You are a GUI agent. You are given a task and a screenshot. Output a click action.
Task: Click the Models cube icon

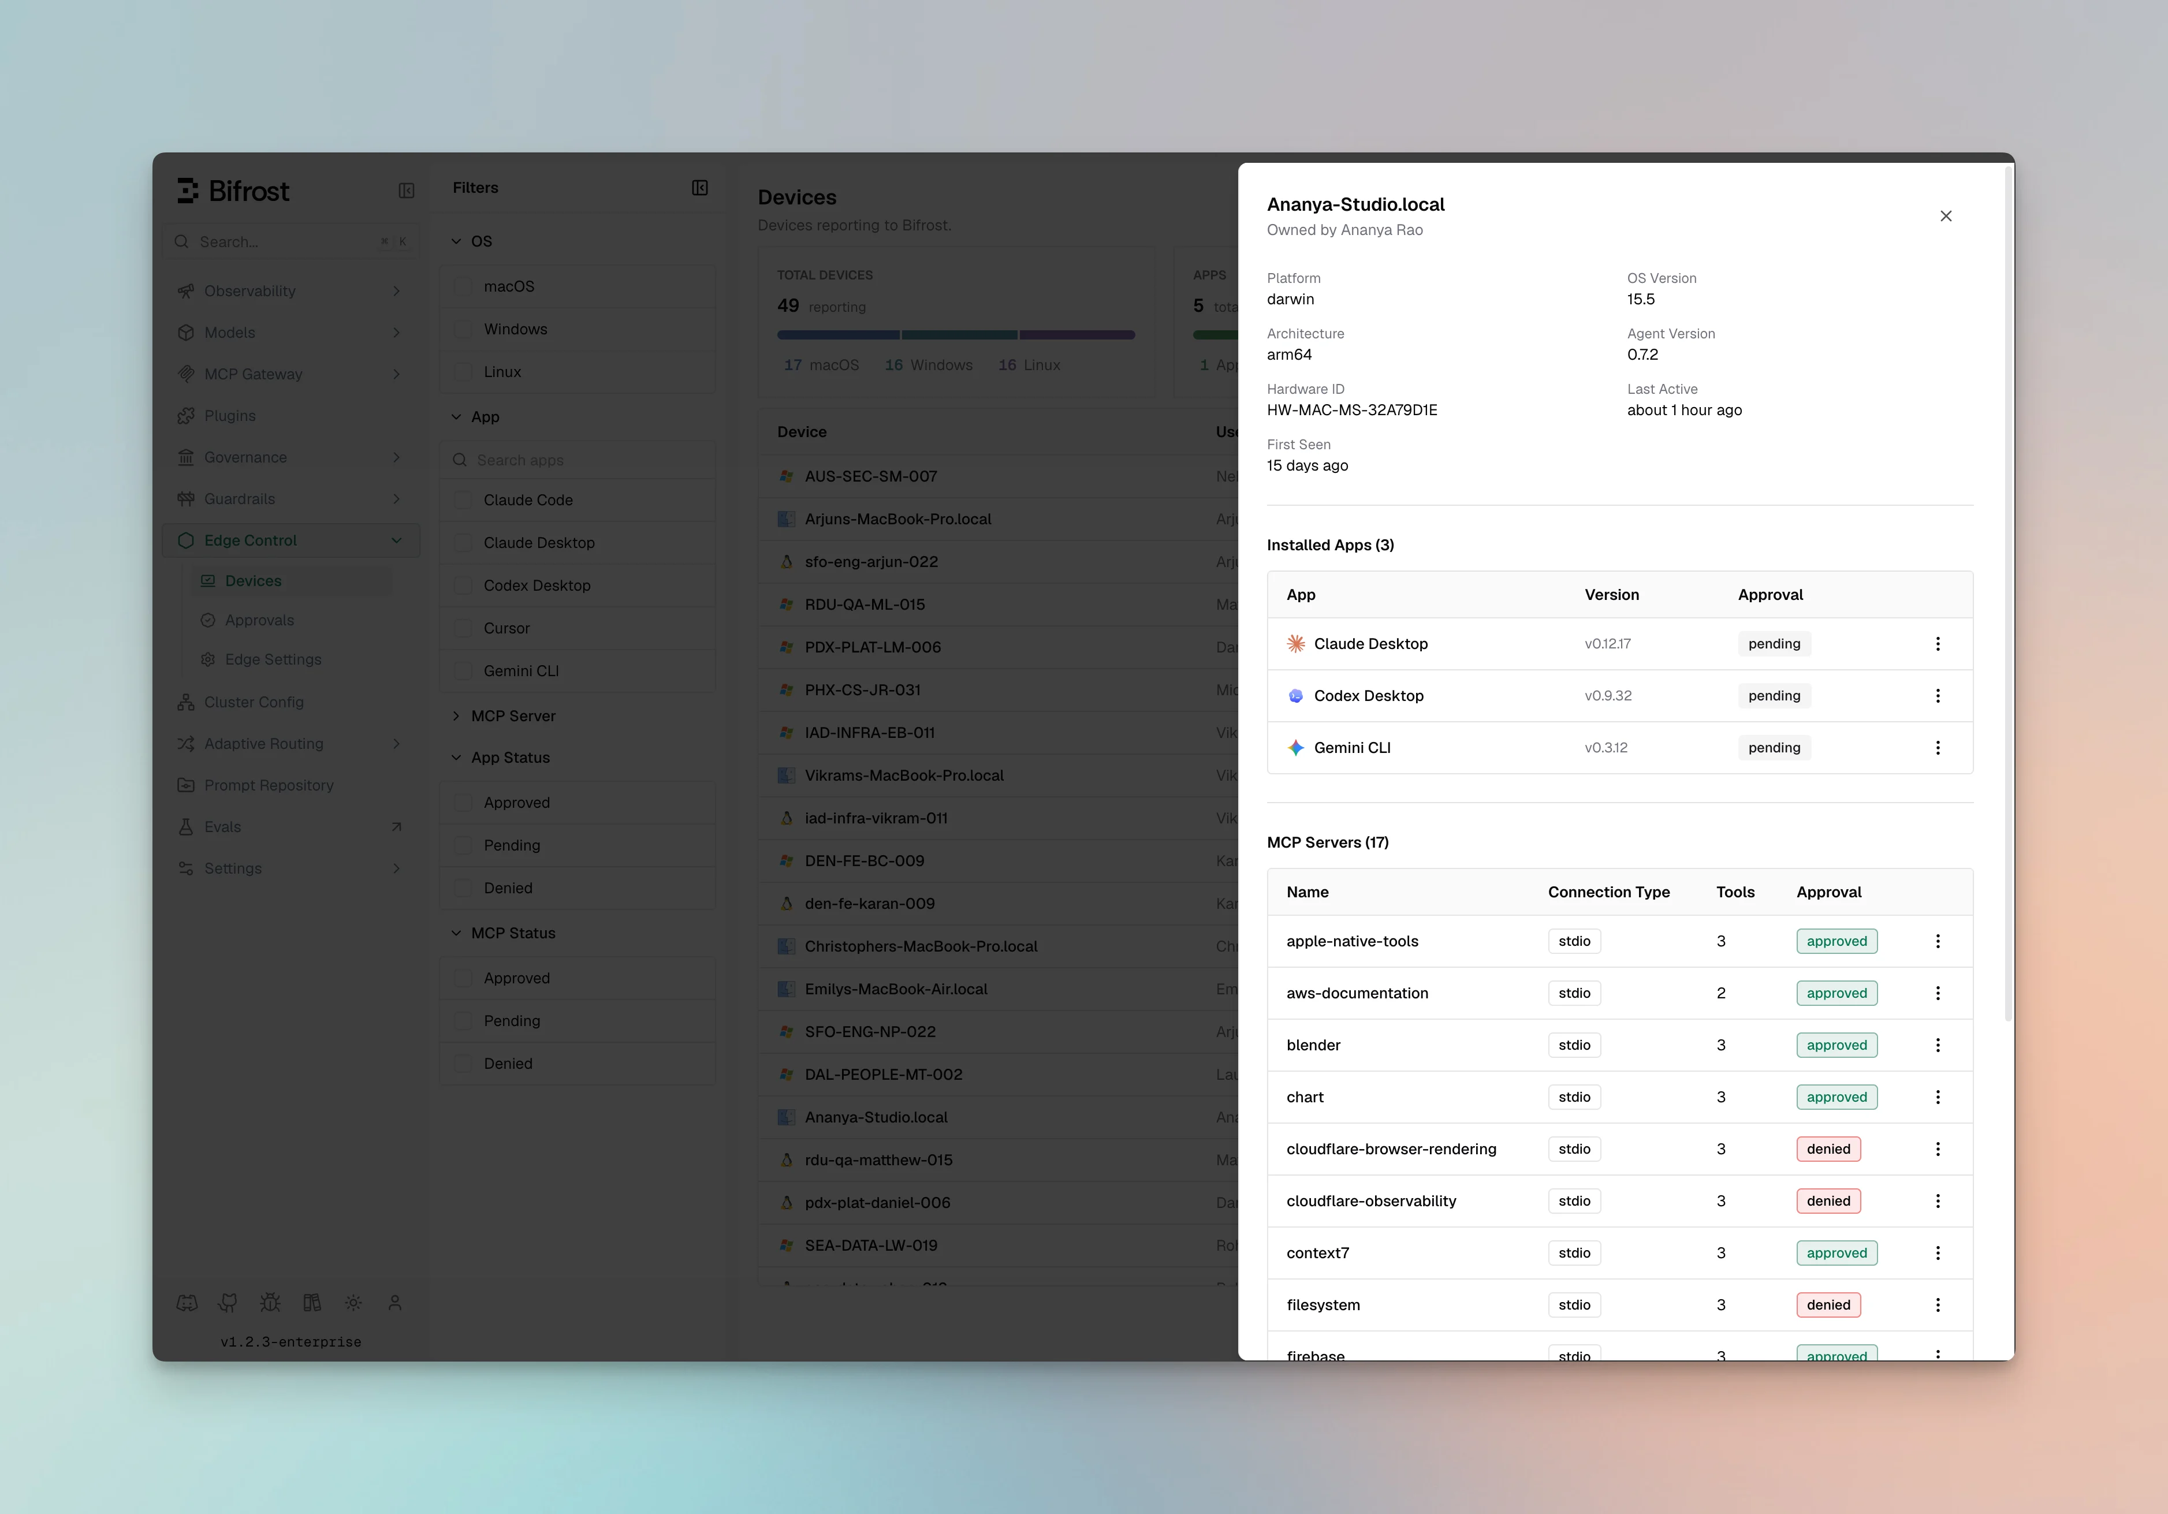coord(186,332)
